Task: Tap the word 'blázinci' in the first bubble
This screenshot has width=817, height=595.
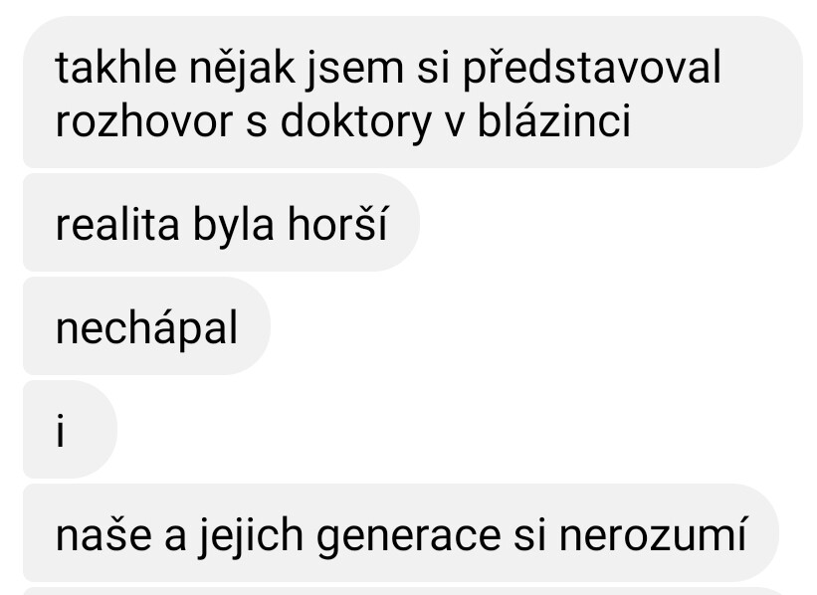Action: click(554, 121)
